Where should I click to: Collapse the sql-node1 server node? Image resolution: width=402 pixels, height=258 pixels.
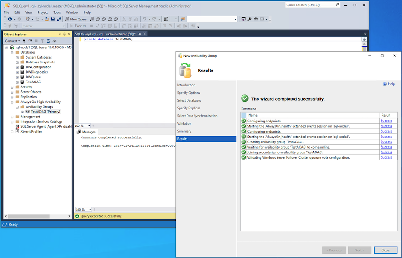[x=7, y=47]
